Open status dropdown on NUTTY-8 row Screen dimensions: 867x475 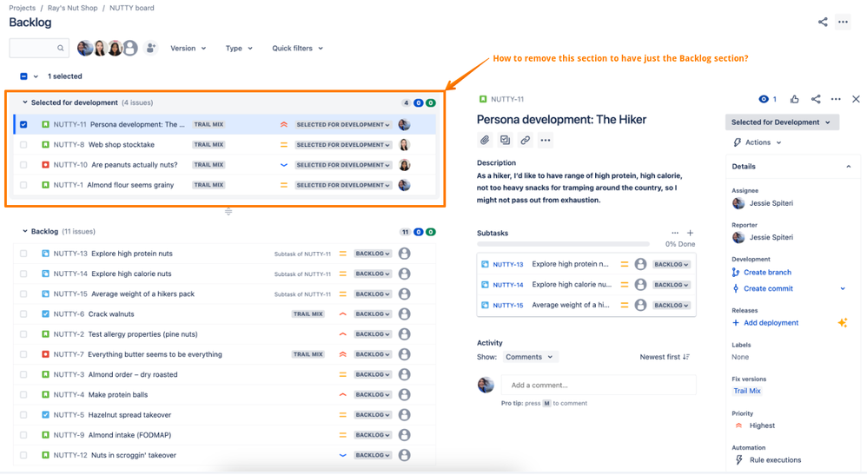343,144
